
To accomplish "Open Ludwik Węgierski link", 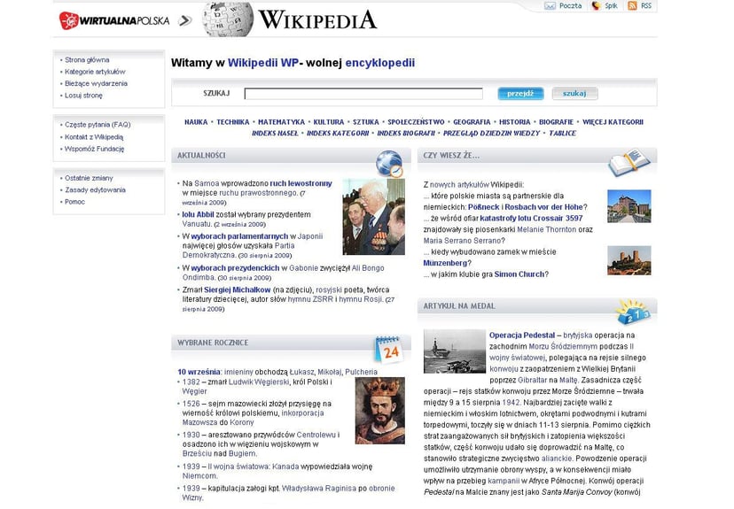I will click(258, 382).
